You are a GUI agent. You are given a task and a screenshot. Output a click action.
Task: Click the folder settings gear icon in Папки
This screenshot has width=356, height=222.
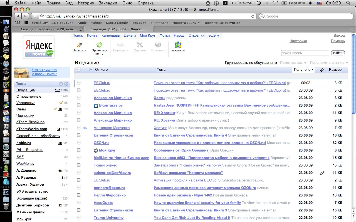[x=61, y=84]
